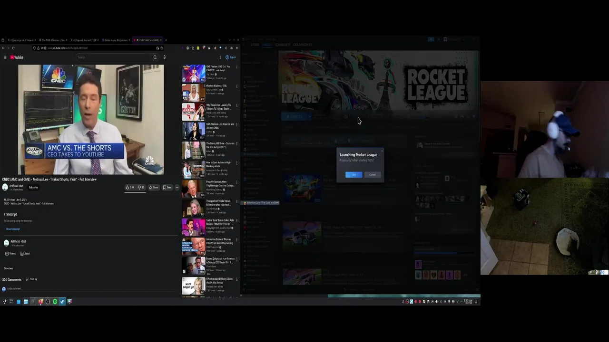609x342 pixels.
Task: Open the channel About tab under Artificial Idiot
Action: [x=25, y=254]
